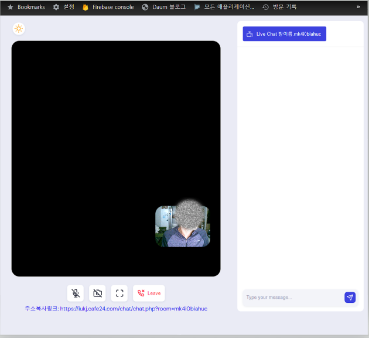Open 모든 애플리케이션 bookmark
369x338 pixels.
[x=224, y=7]
